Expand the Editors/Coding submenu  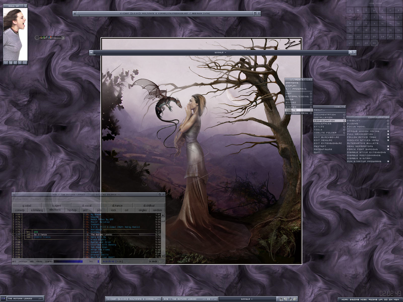(x=299, y=96)
